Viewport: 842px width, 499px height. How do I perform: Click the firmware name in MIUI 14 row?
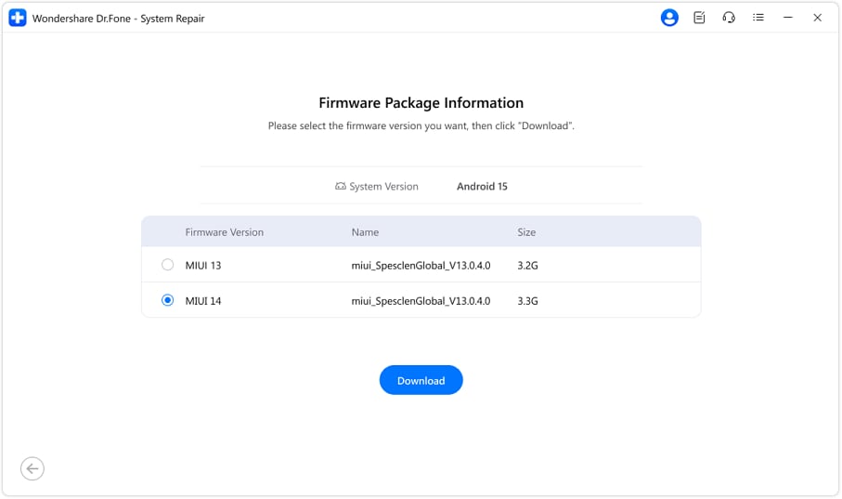[421, 300]
